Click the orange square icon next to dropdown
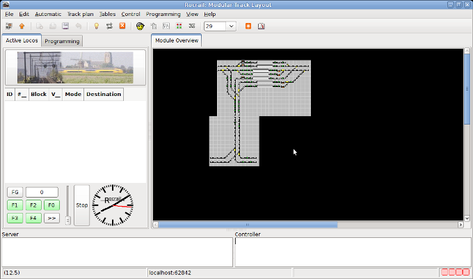The image size is (473, 279). tap(248, 26)
